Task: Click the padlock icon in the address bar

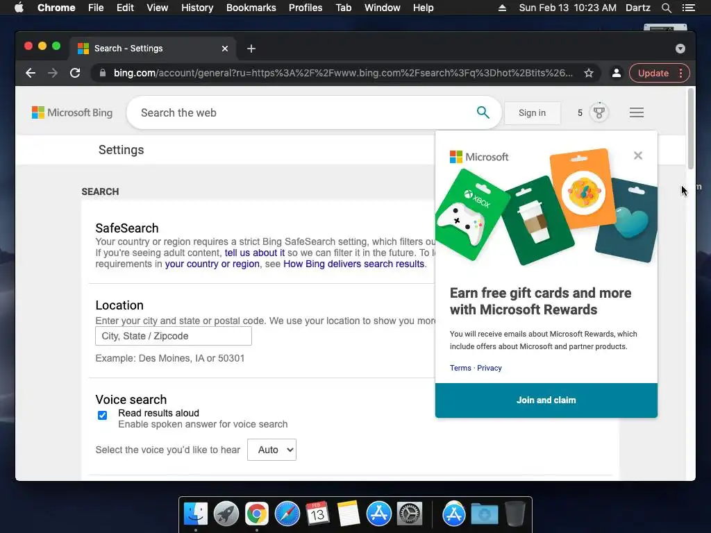Action: coord(103,73)
